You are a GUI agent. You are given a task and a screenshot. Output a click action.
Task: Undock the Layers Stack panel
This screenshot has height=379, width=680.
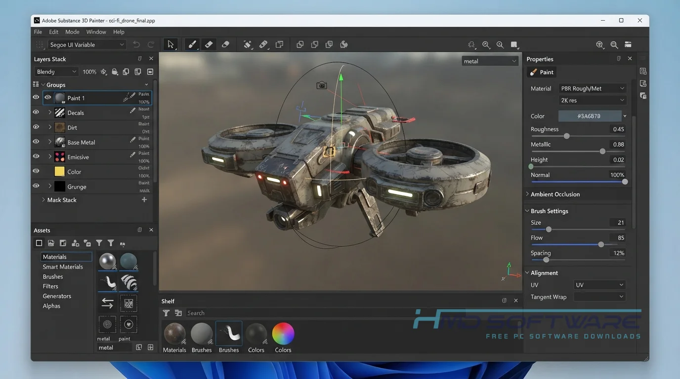point(140,59)
